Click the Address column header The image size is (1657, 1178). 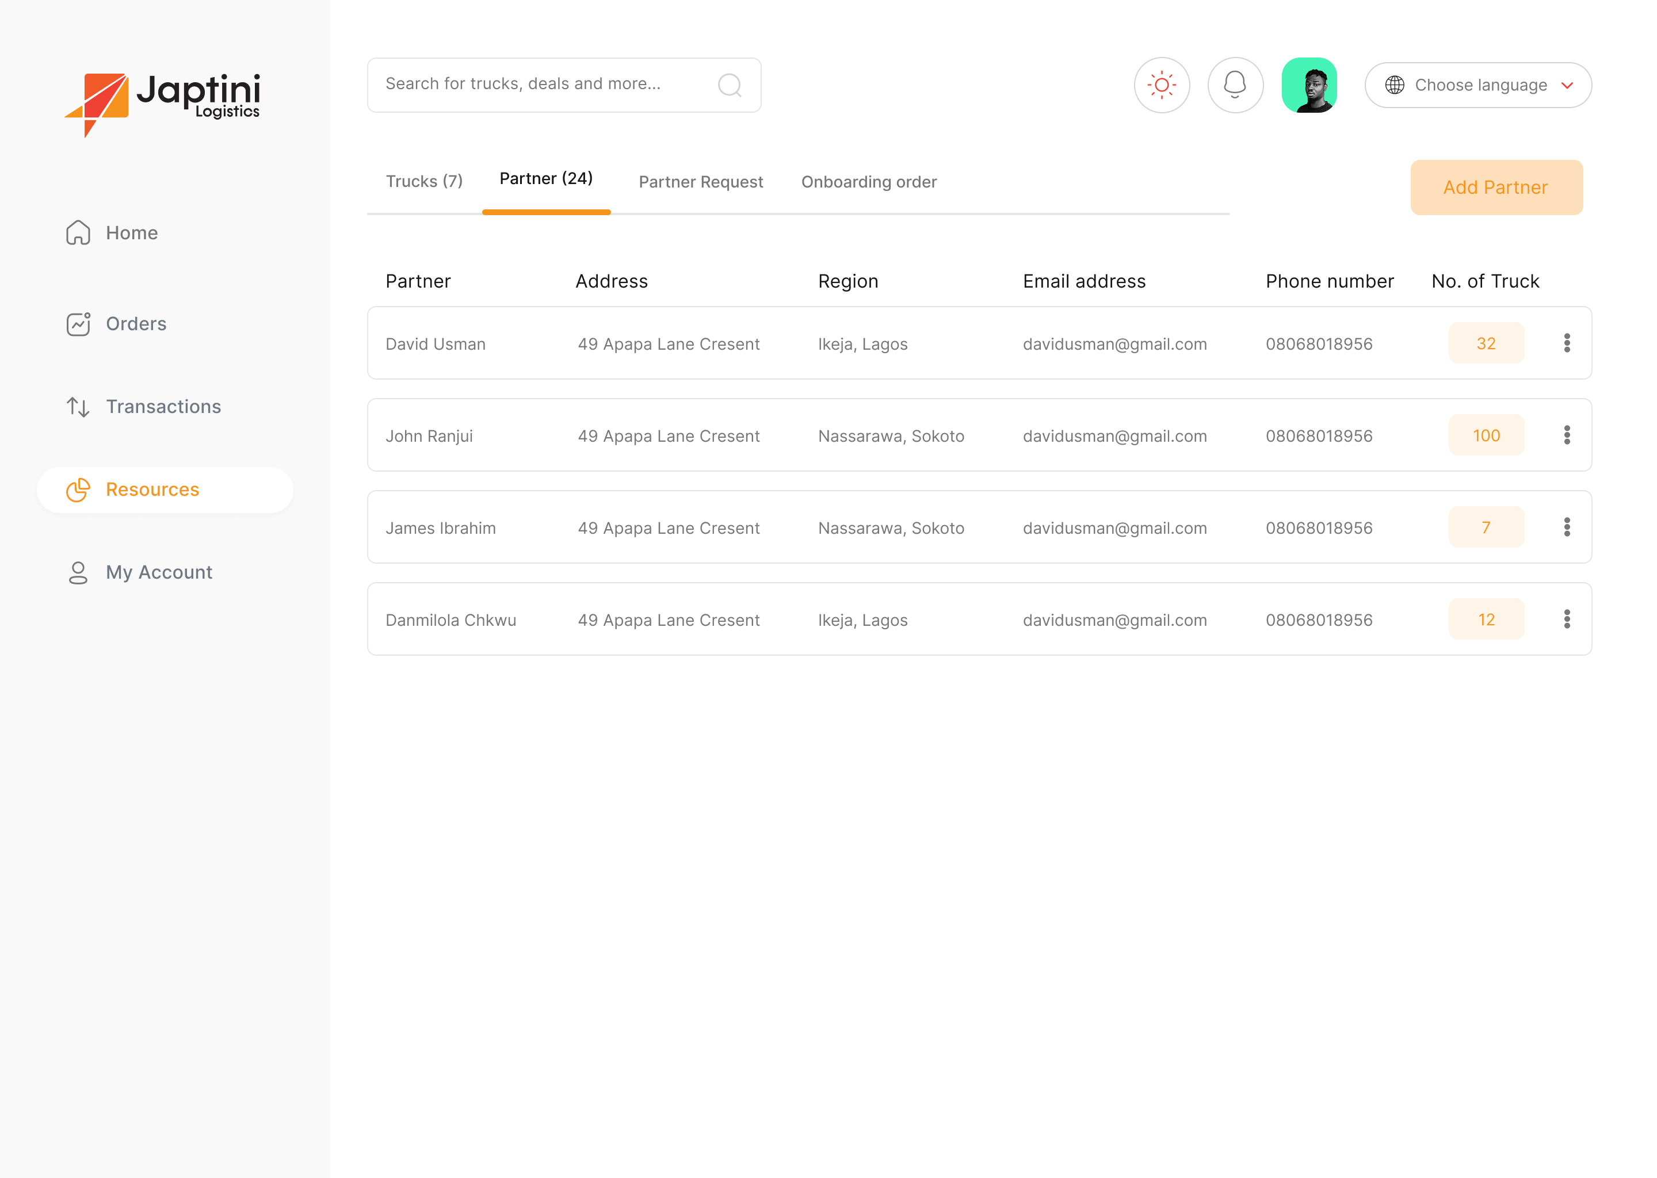pos(611,281)
